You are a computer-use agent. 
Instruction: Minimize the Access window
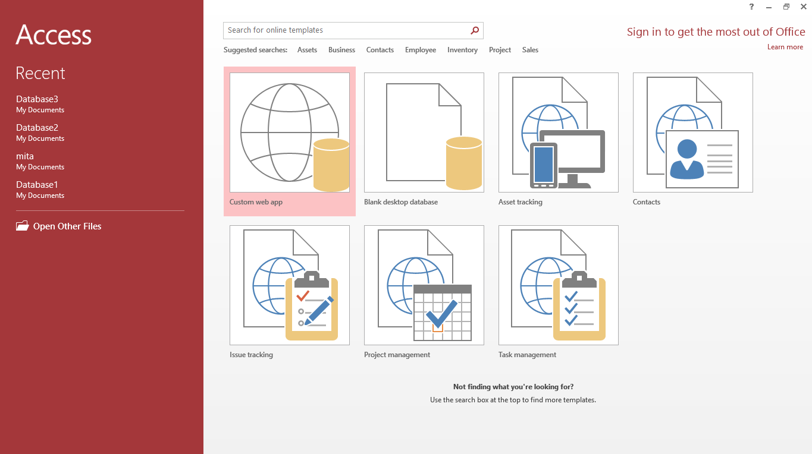[769, 7]
